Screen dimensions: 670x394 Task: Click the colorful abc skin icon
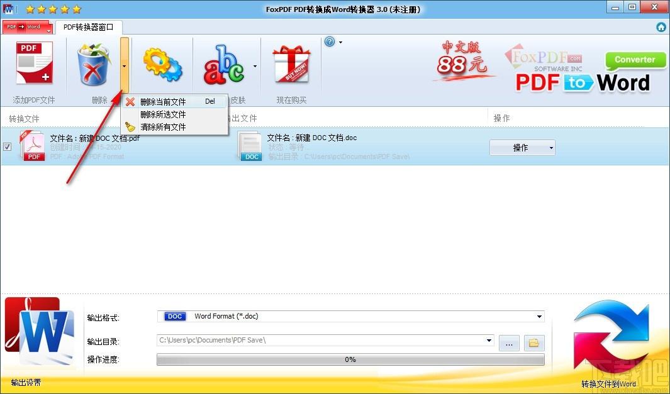coord(223,64)
